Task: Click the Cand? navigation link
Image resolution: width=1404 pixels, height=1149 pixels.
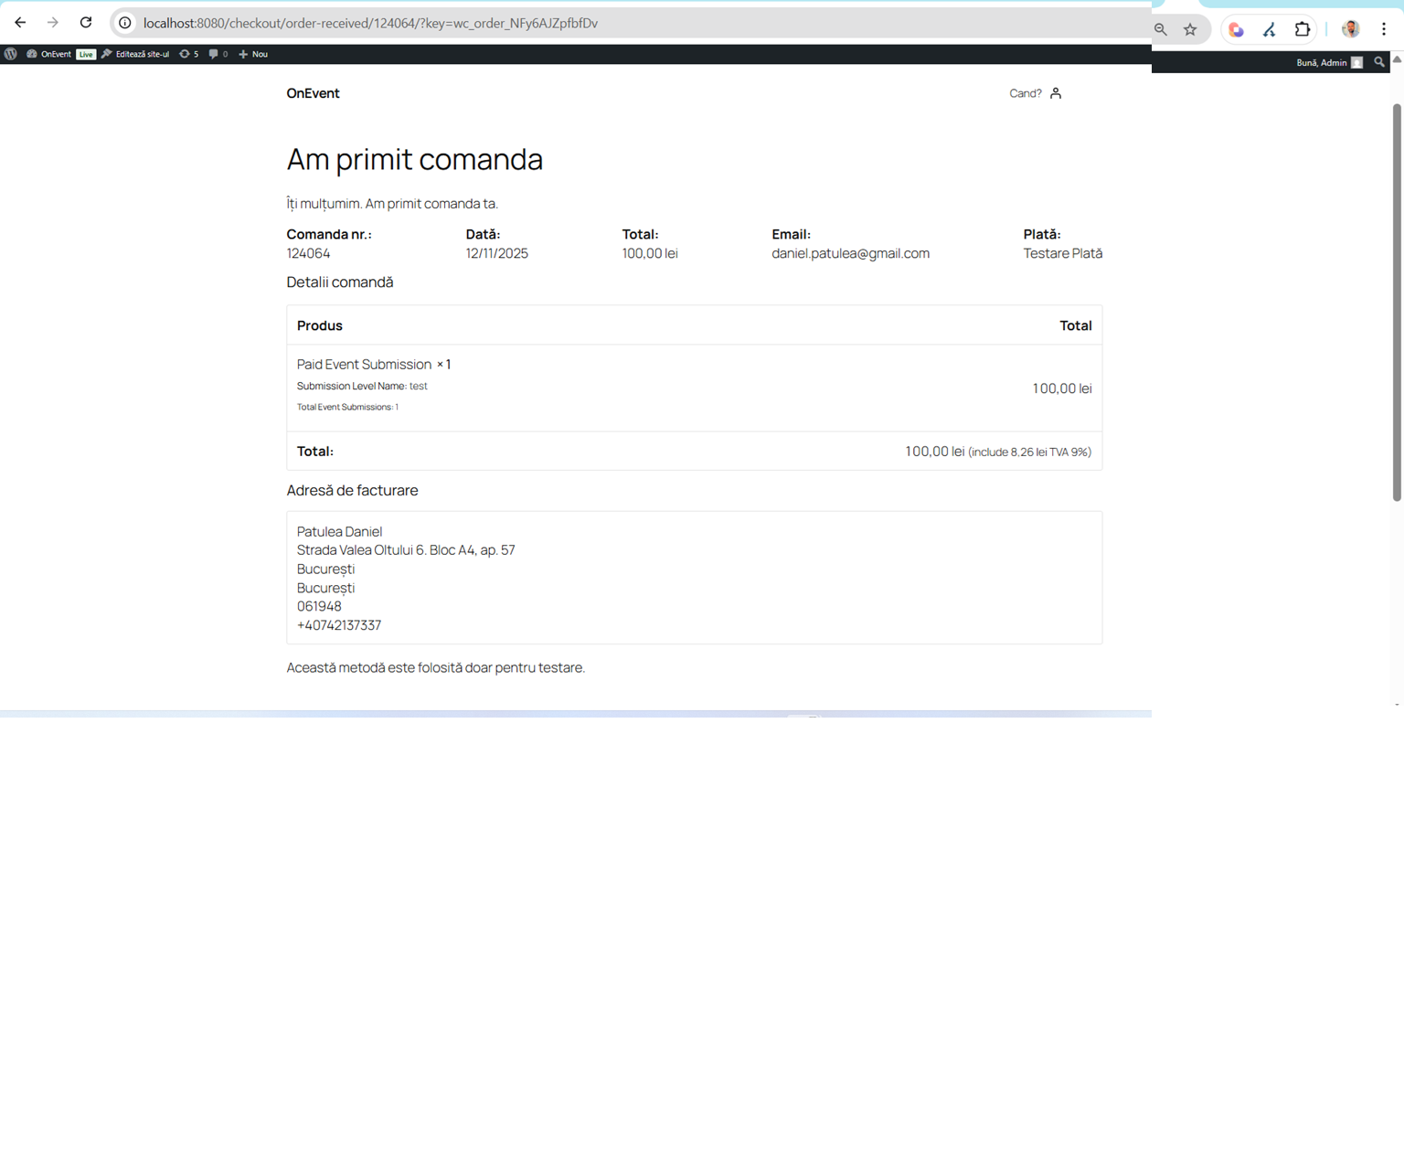Action: pyautogui.click(x=1025, y=93)
